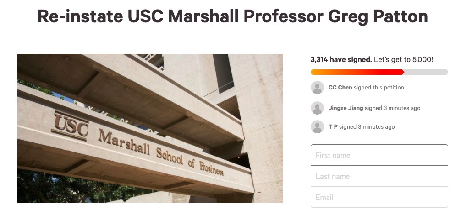The height and width of the screenshot is (210, 472).
Task: Open signer name Jingze Jiang
Action: [x=346, y=108]
